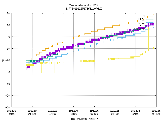The width and height of the screenshot is (161, 121).
Task: Click the orange spike just after midnight
Action: (101, 35)
